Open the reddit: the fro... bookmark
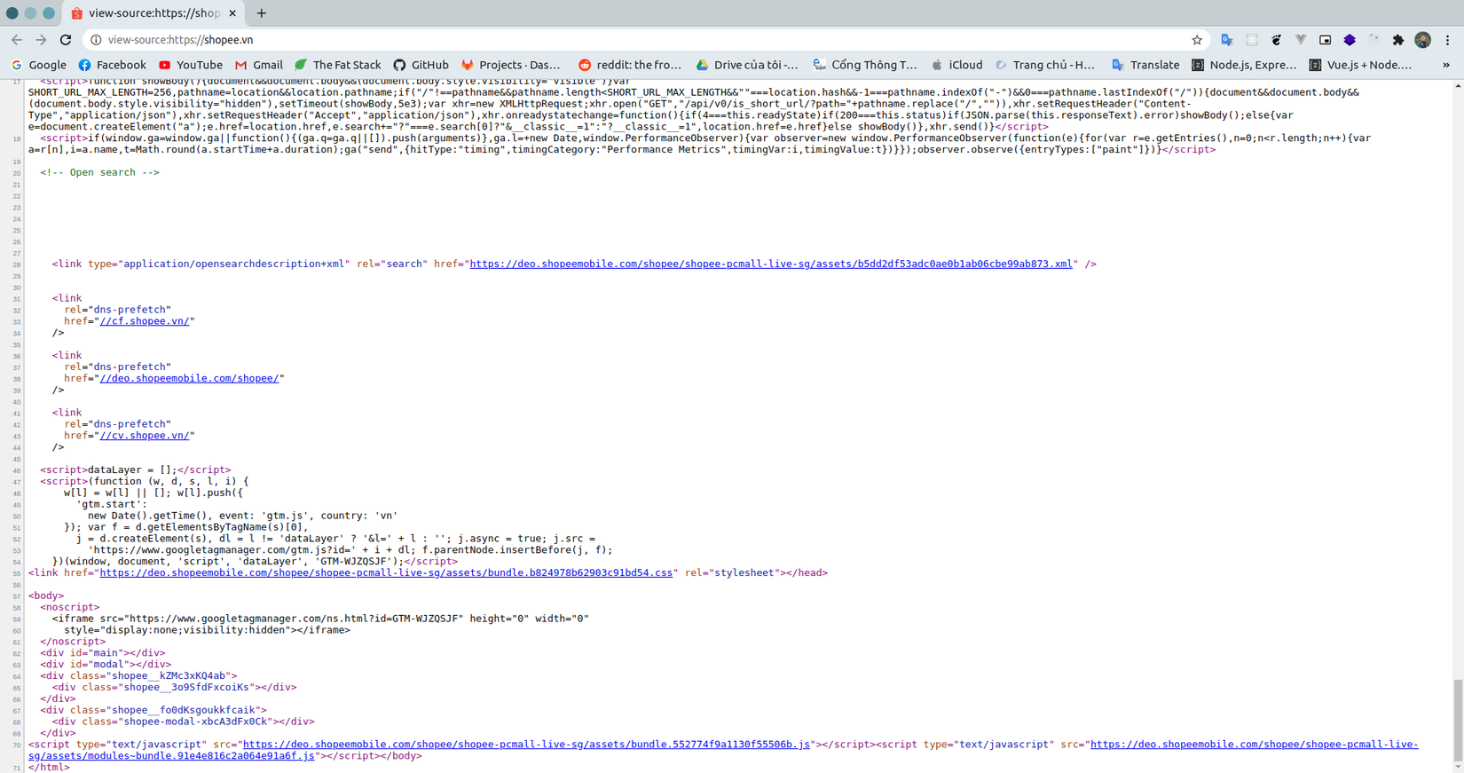Image resolution: width=1464 pixels, height=773 pixels. click(x=630, y=65)
